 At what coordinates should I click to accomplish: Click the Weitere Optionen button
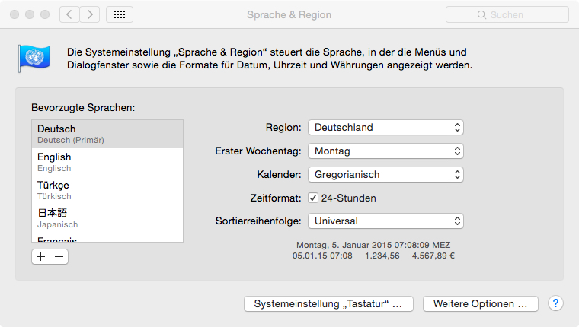480,303
